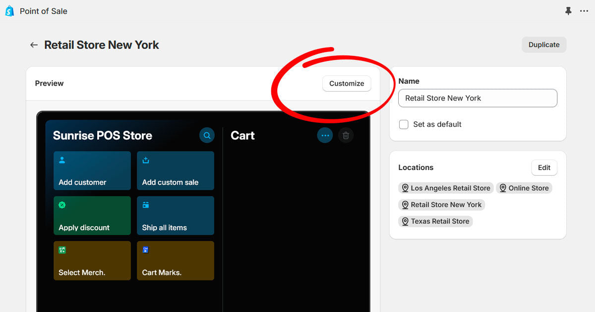Click the Shopify bag logo icon
Image resolution: width=595 pixels, height=312 pixels.
(x=9, y=11)
